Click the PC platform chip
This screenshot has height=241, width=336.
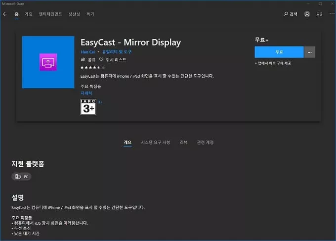pos(21,177)
